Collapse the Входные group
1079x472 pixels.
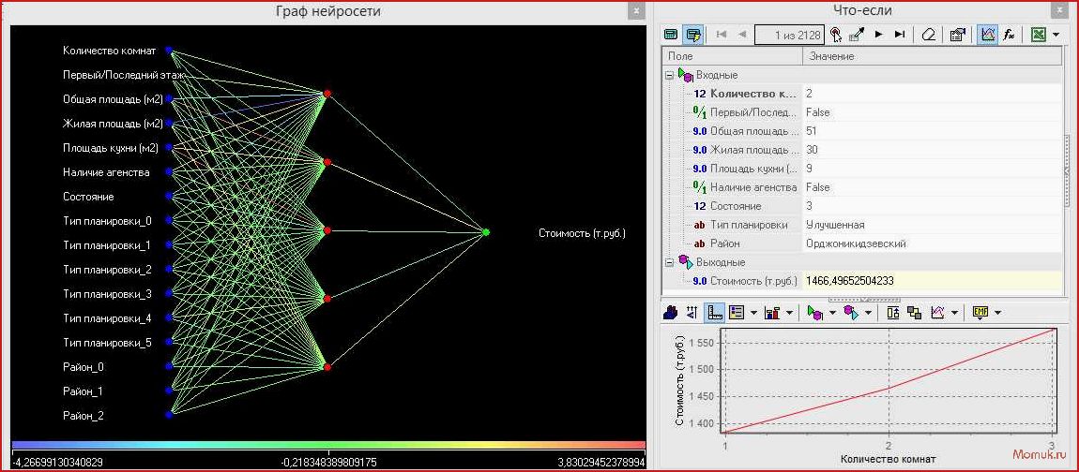668,75
